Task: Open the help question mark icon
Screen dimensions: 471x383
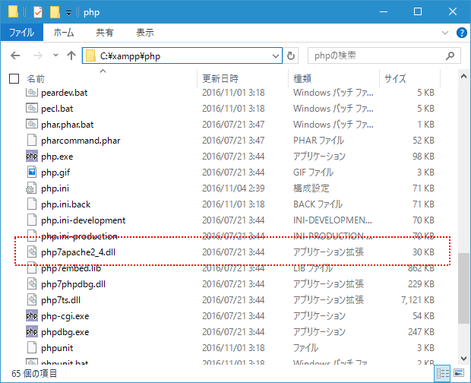Action: pos(461,33)
